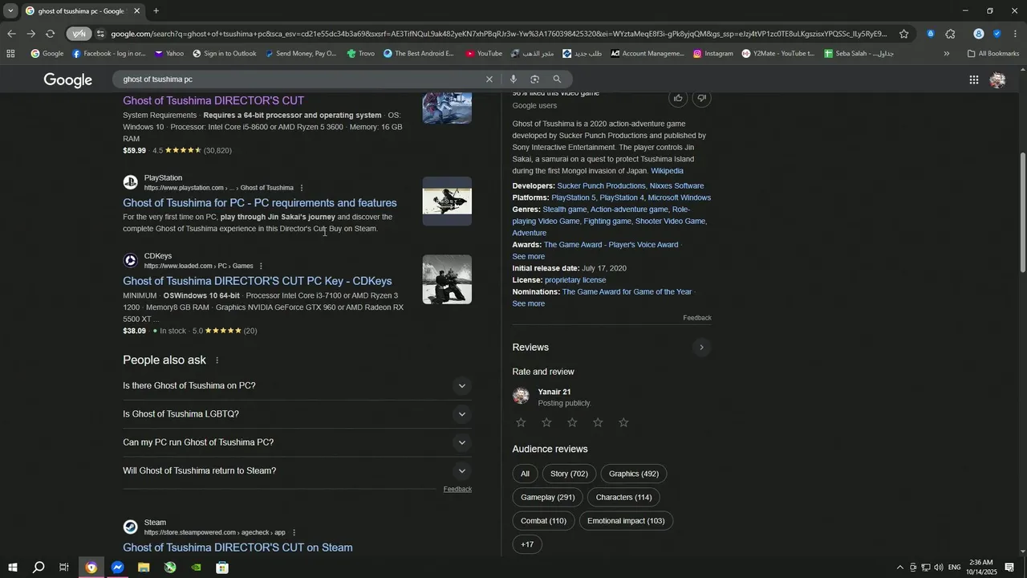Viewport: 1027px width, 578px height.
Task: Open the tab search dropdown arrow
Action: tap(10, 11)
